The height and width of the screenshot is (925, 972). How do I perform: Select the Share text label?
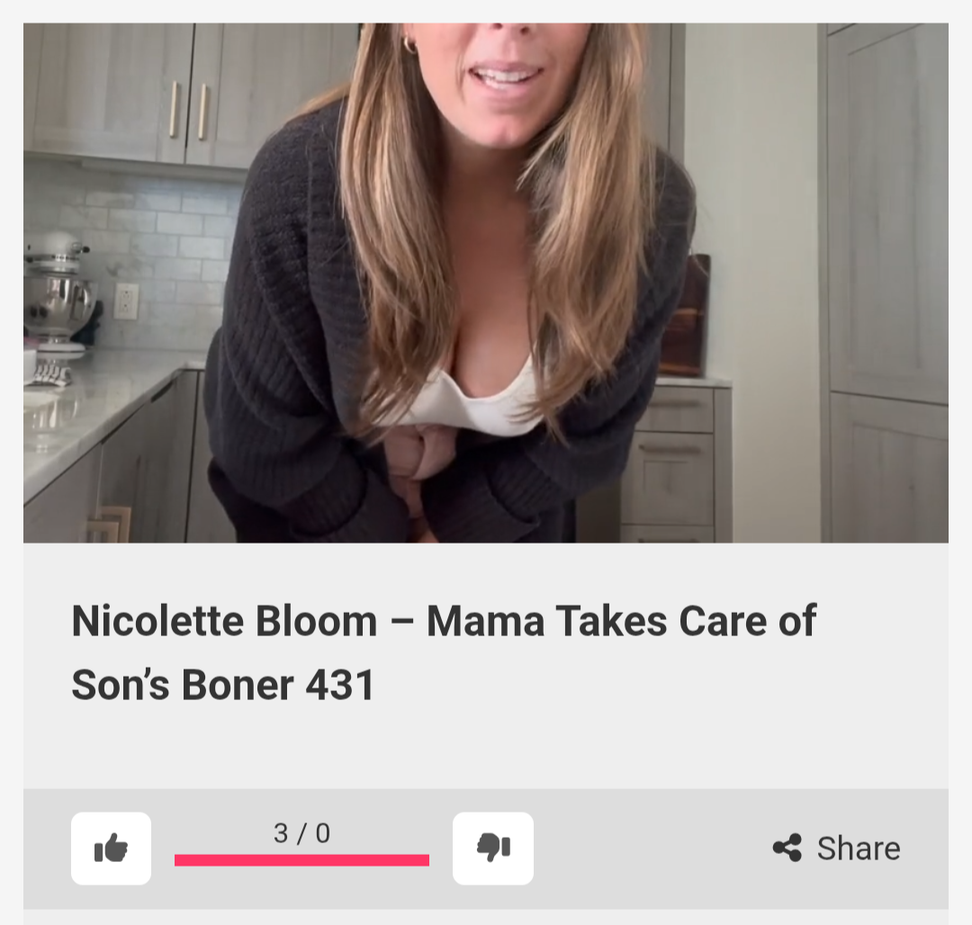[859, 849]
